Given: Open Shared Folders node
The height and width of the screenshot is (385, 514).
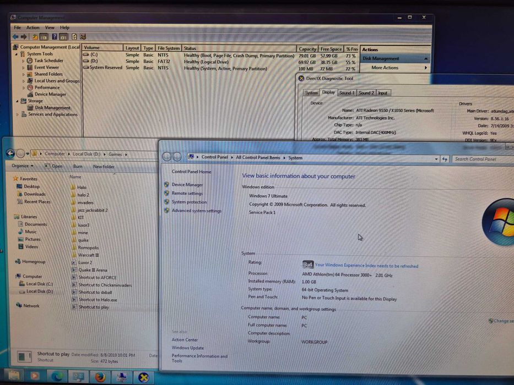Looking at the screenshot, I should 48,74.
